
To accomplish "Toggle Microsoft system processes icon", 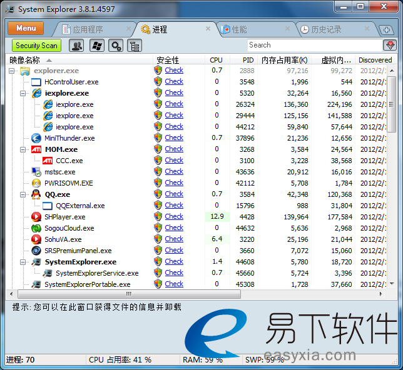I will pyautogui.click(x=97, y=46).
